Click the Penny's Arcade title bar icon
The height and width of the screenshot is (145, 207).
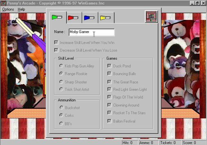pyautogui.click(x=3, y=3)
